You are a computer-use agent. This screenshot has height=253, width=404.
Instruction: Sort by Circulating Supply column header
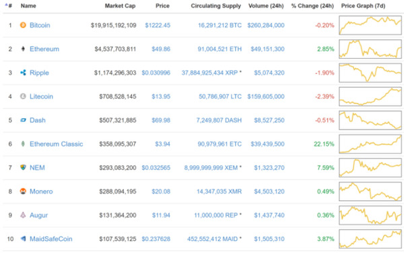(216, 5)
